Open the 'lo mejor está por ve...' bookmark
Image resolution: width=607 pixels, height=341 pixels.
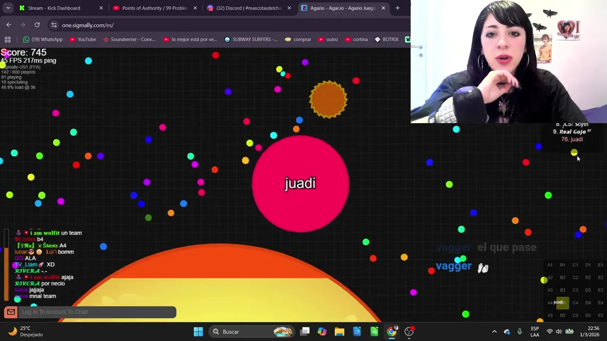[x=190, y=39]
